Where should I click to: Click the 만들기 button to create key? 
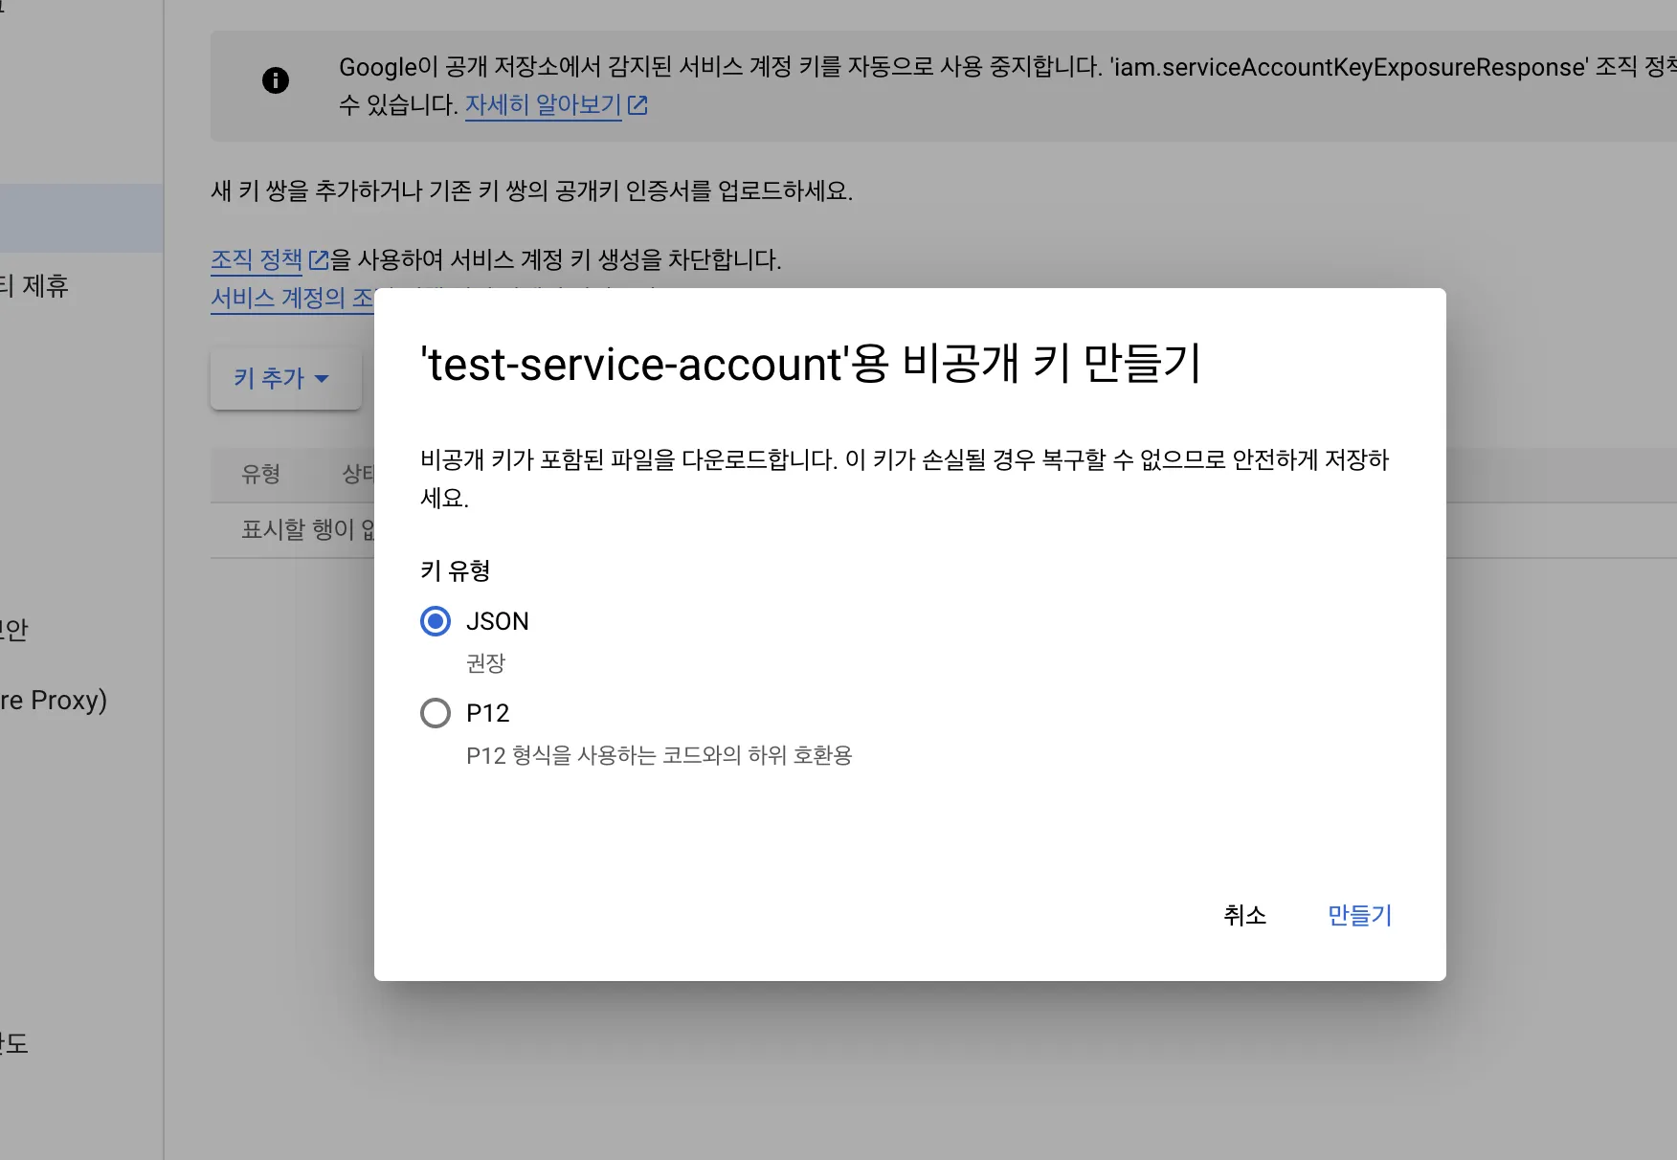[1359, 915]
